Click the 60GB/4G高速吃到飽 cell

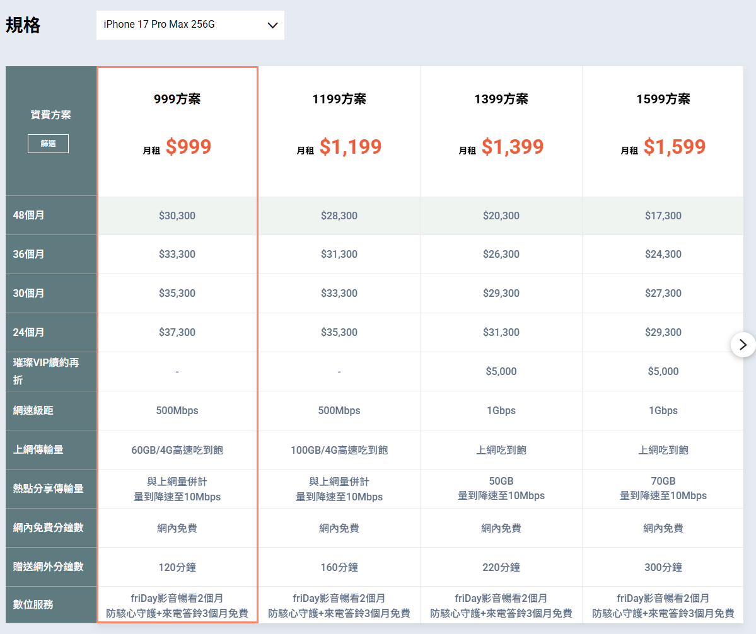177,450
